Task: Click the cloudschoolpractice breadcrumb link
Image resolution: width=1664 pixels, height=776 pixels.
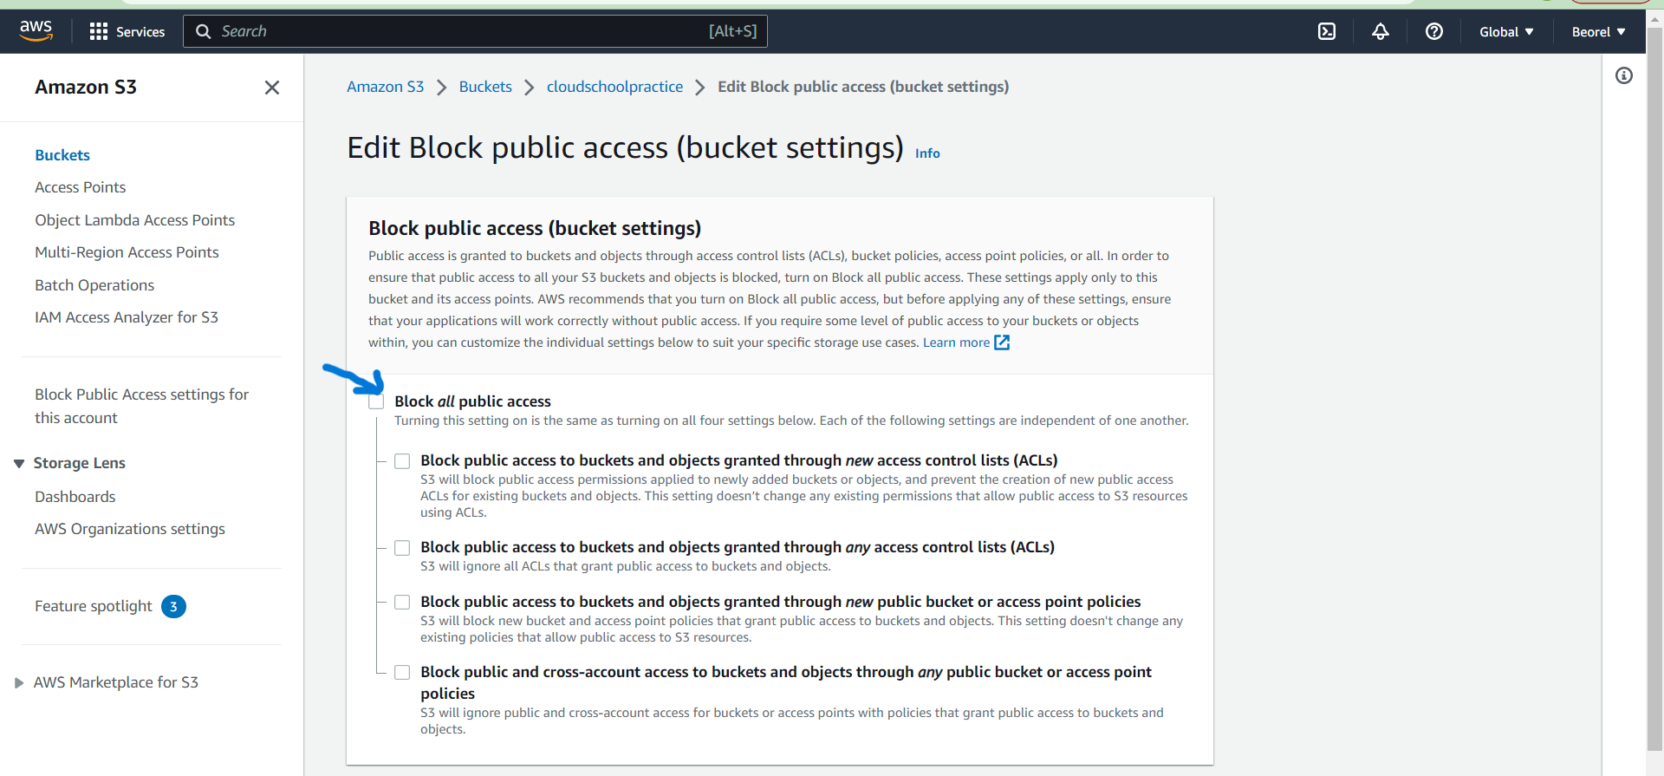Action: (x=614, y=87)
